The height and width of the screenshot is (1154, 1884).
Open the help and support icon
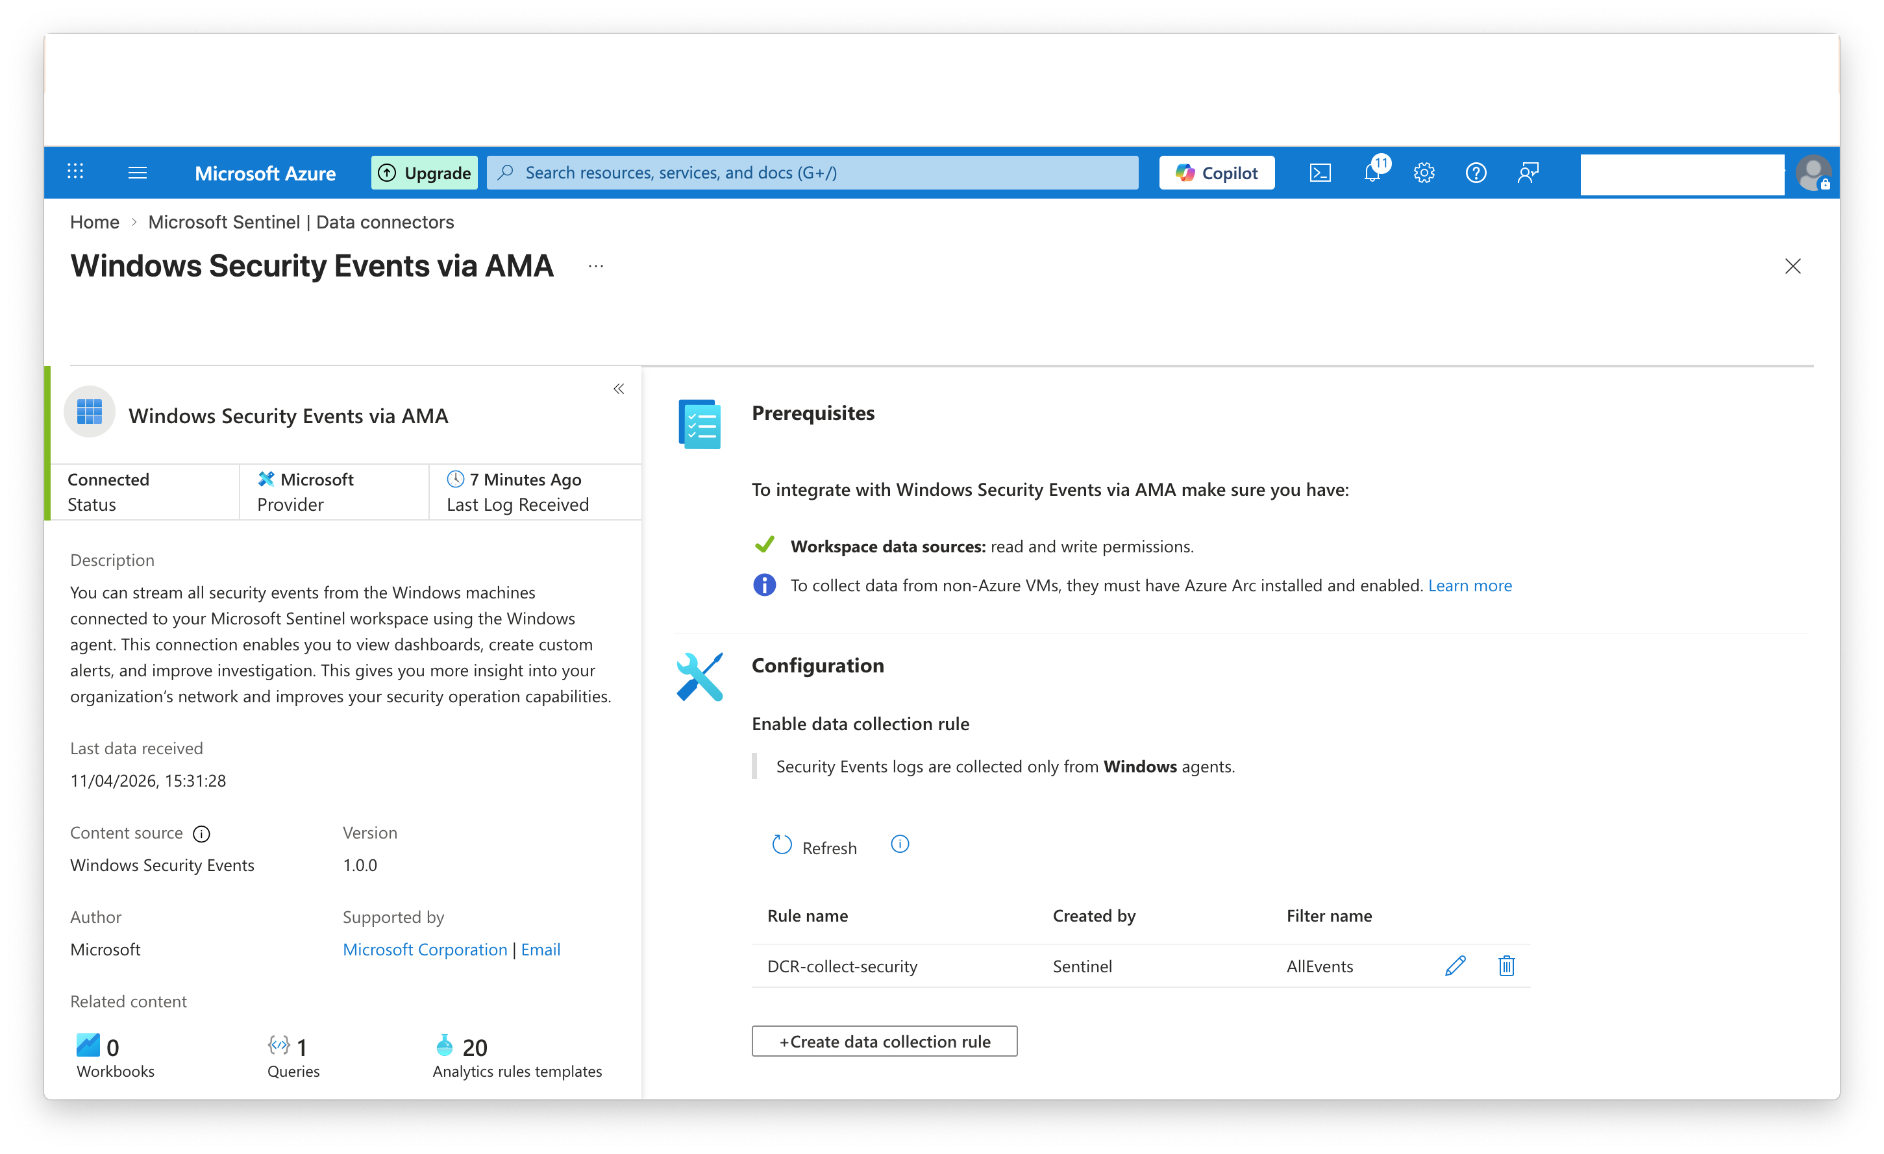1476,173
